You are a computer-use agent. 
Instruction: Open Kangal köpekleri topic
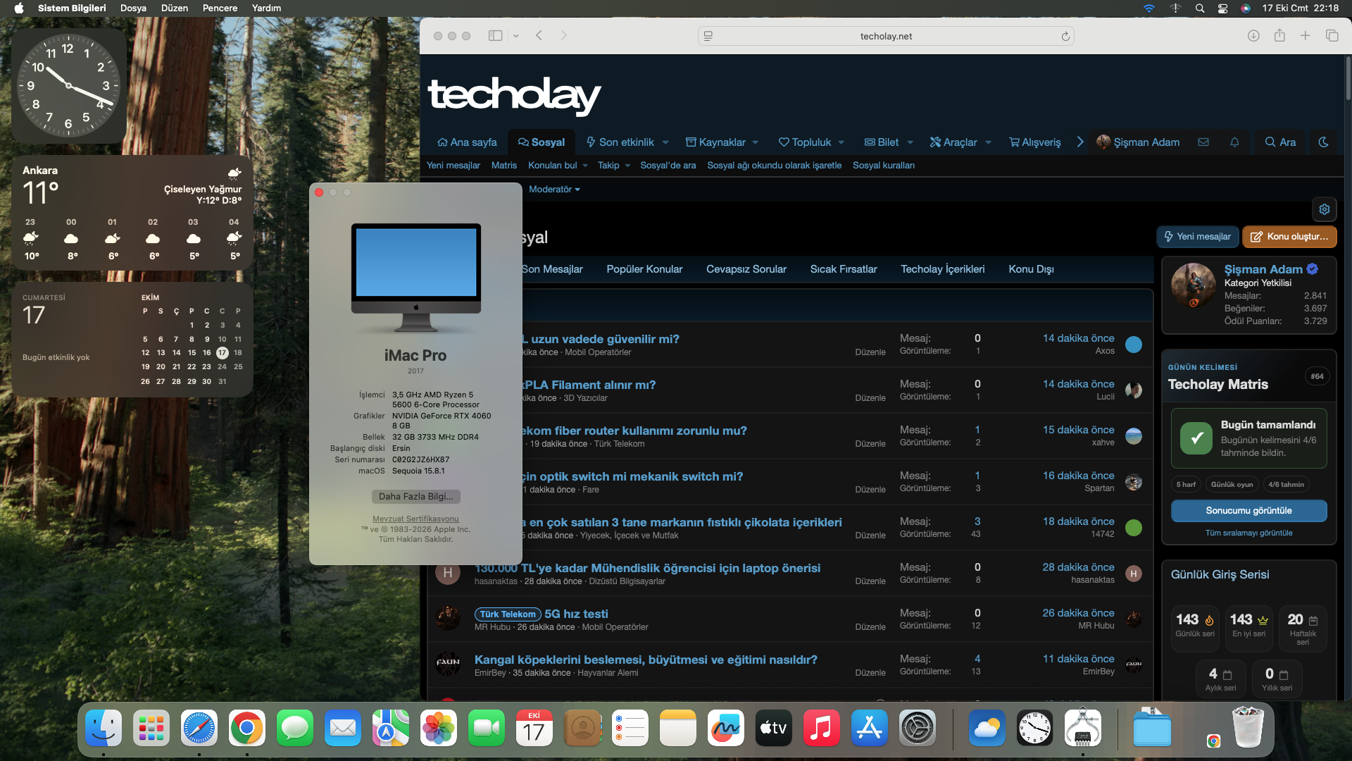click(x=646, y=660)
